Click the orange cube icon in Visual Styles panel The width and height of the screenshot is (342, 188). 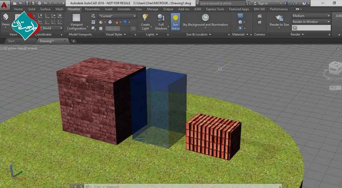click(117, 22)
